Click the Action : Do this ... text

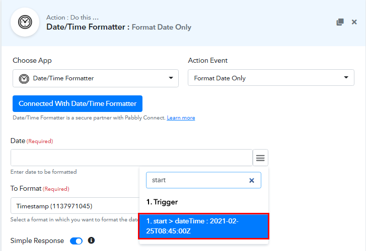coord(72,18)
